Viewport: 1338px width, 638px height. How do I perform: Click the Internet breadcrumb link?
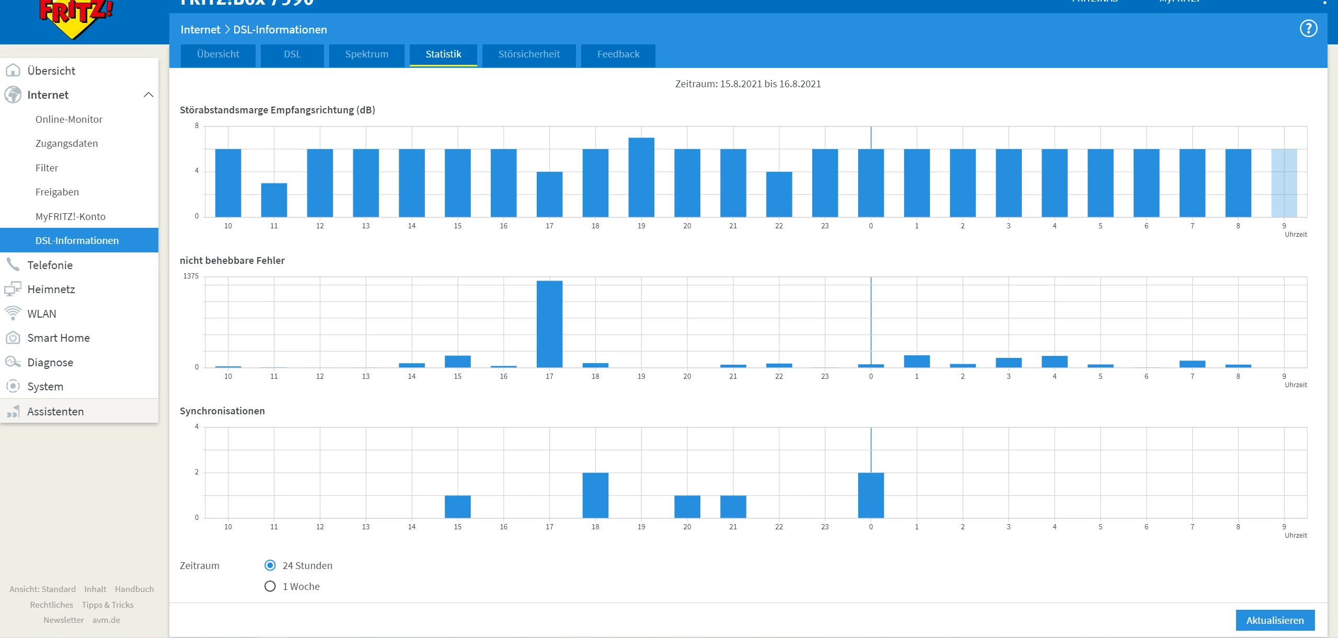point(200,30)
